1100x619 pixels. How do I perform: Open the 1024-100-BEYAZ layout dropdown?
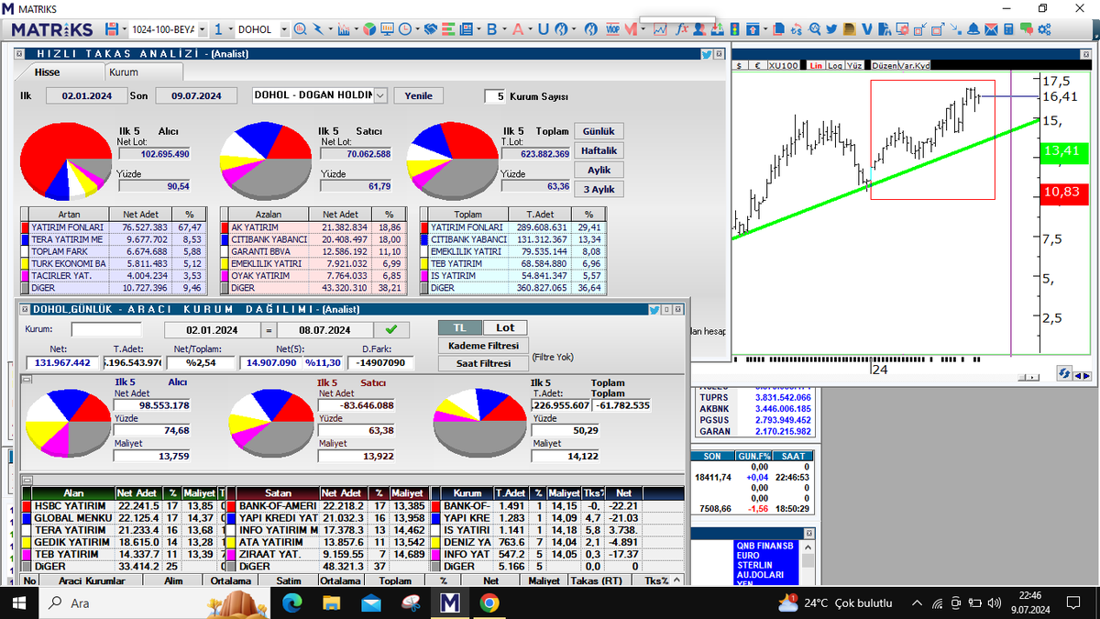[x=202, y=29]
